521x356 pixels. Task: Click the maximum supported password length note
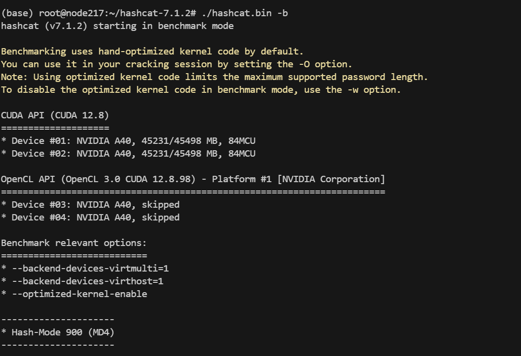coord(214,77)
